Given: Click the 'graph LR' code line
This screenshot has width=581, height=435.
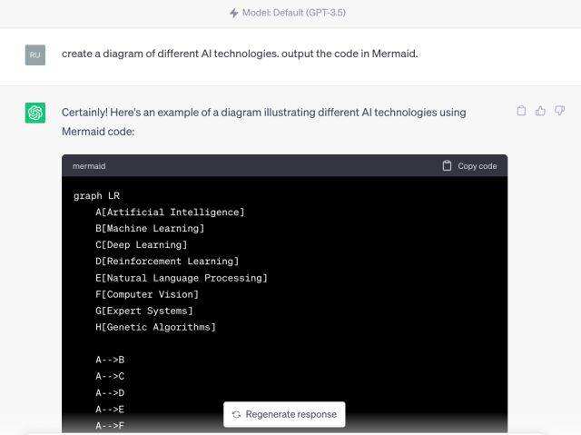Looking at the screenshot, I should 96,195.
